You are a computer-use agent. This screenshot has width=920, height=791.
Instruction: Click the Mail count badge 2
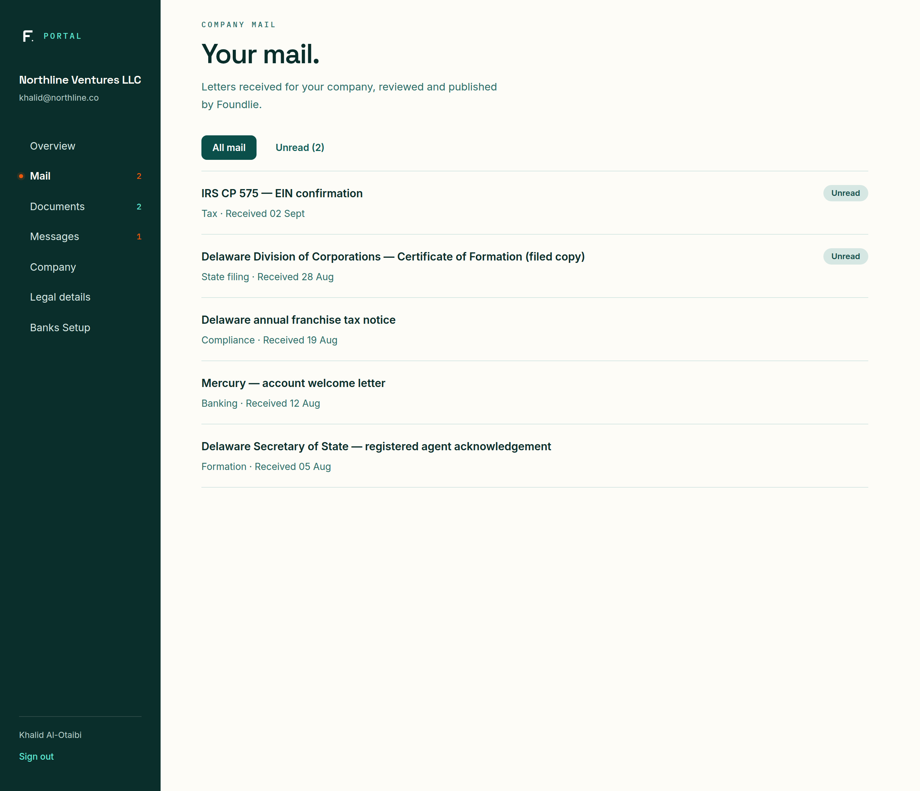(x=139, y=176)
